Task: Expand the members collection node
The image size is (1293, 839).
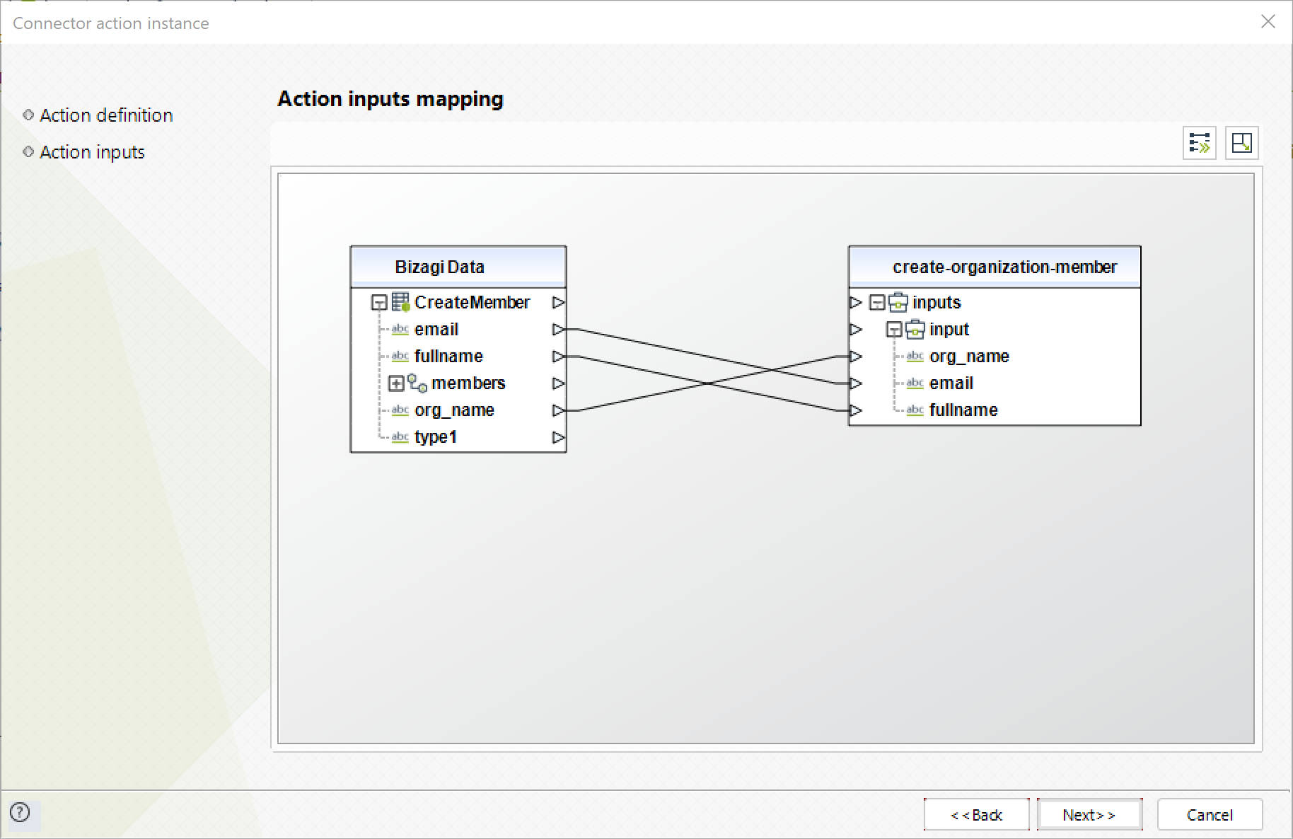Action: pos(396,383)
